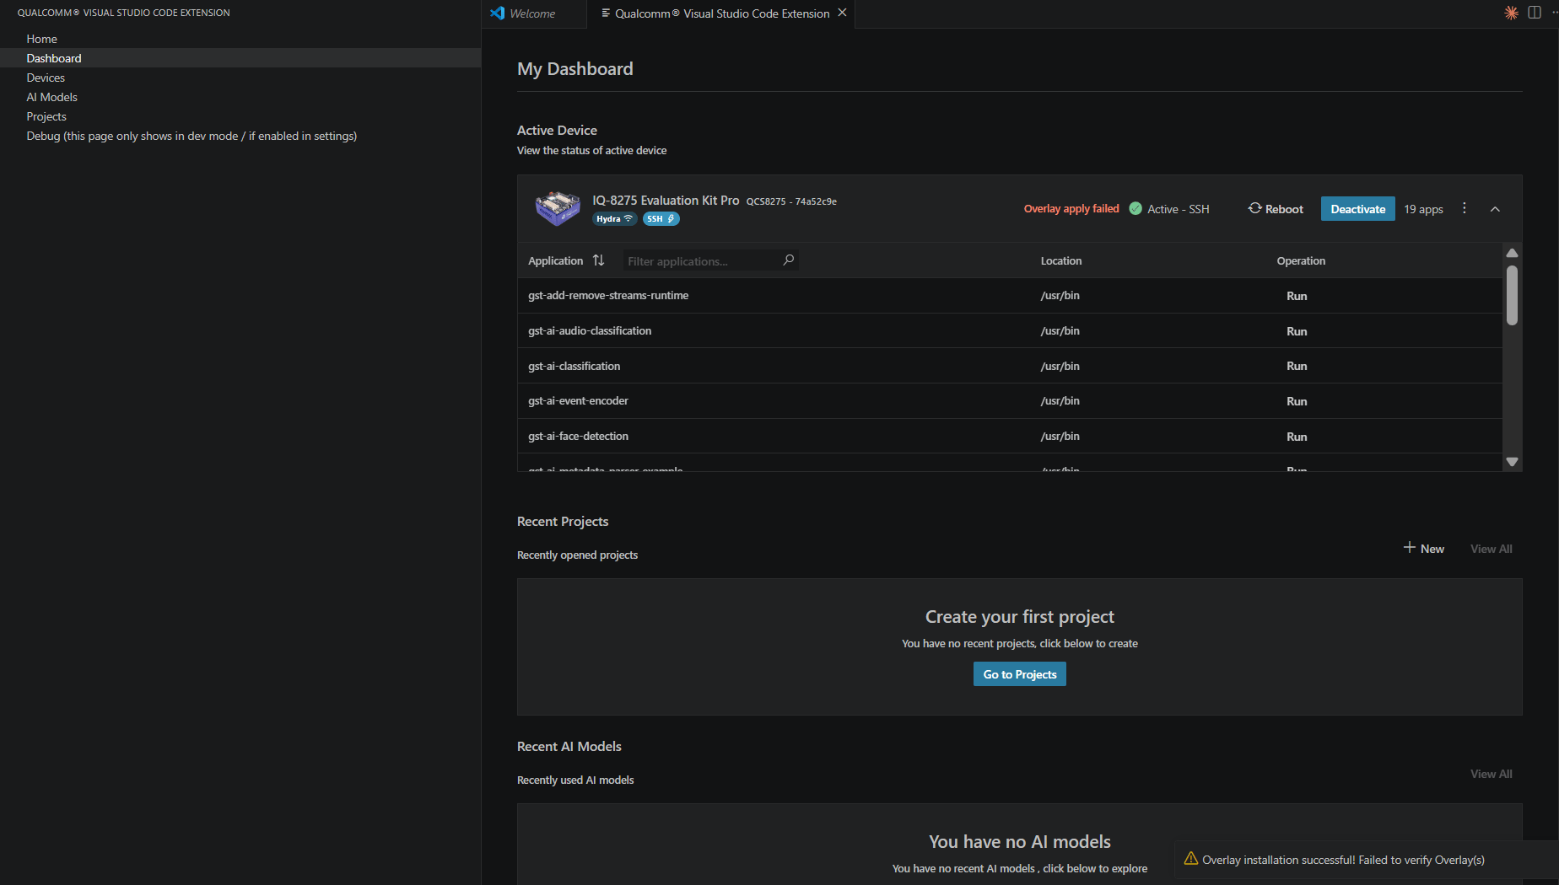Sort applications using the sort arrows icon
The width and height of the screenshot is (1559, 885).
pyautogui.click(x=598, y=260)
